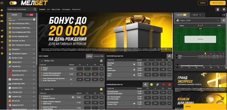Expand Популярные соревнования section
This screenshot has width=227, height=110.
22,54
